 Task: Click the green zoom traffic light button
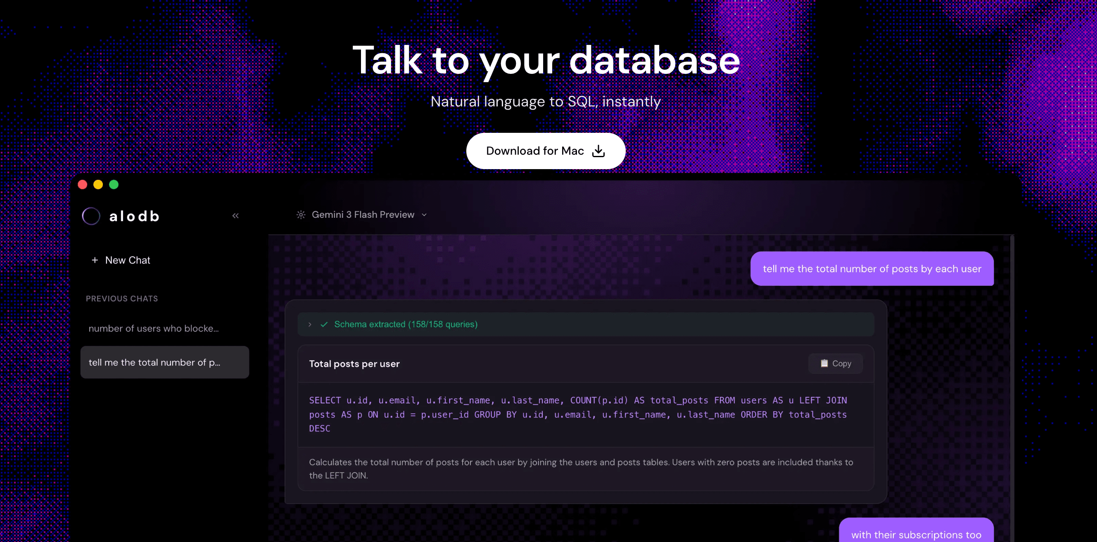(114, 184)
